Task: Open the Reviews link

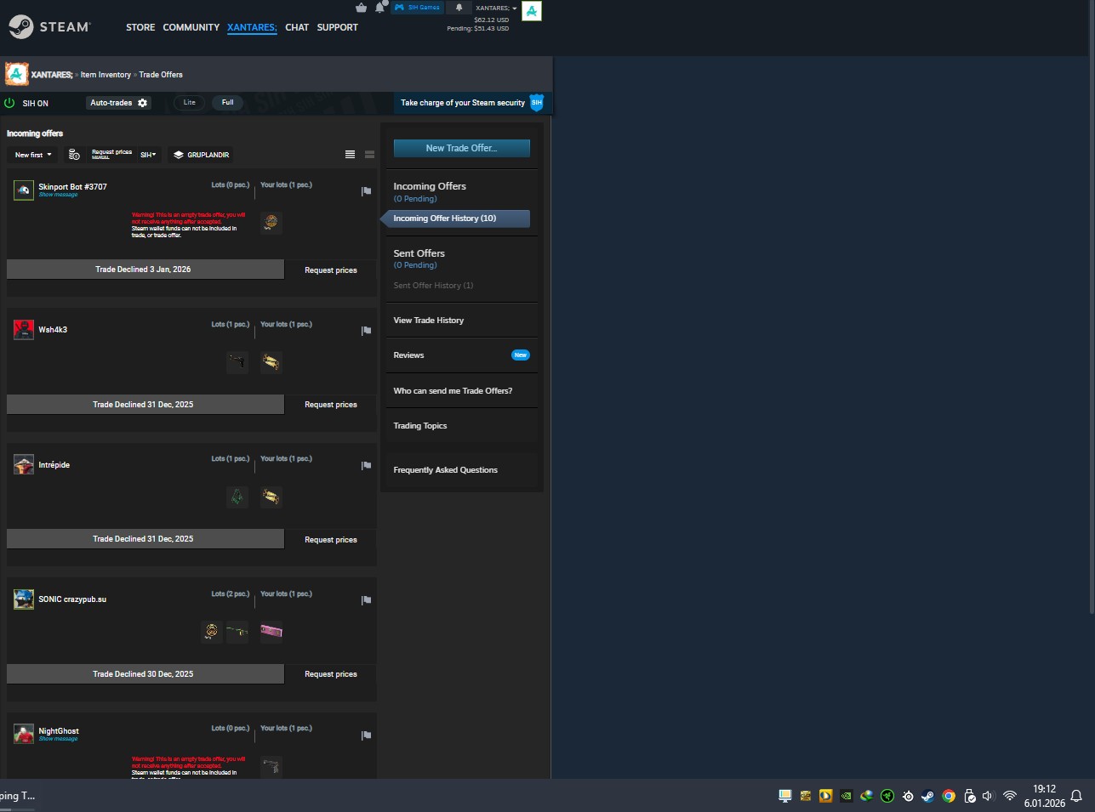Action: click(x=408, y=355)
